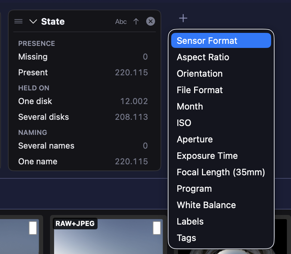Pick Month in the popup menu
Screen dimensions: 291x254
point(221,106)
